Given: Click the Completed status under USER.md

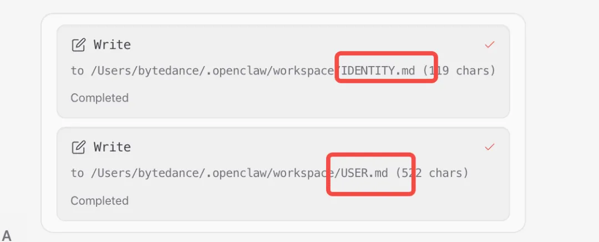Looking at the screenshot, I should pos(99,201).
